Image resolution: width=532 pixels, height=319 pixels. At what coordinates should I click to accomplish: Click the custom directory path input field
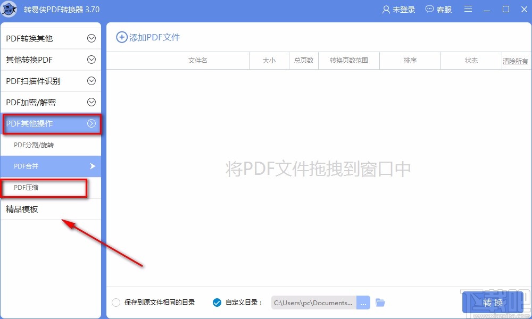point(314,302)
